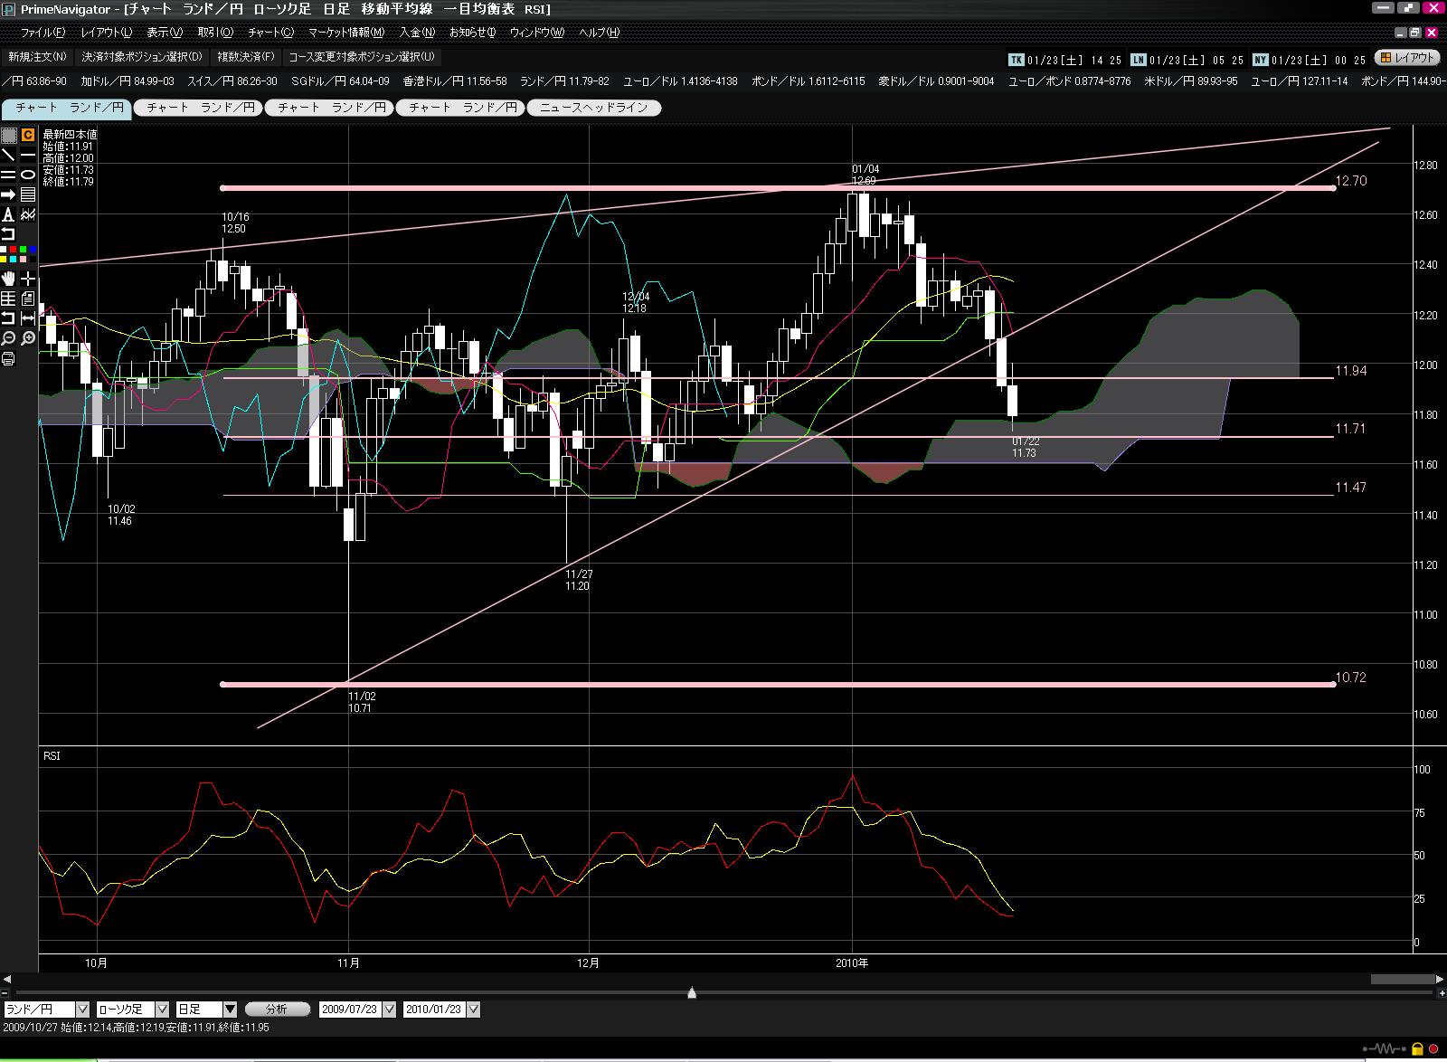Image resolution: width=1447 pixels, height=1062 pixels.
Task: Click the zoom out magnifier icon
Action: 8,338
